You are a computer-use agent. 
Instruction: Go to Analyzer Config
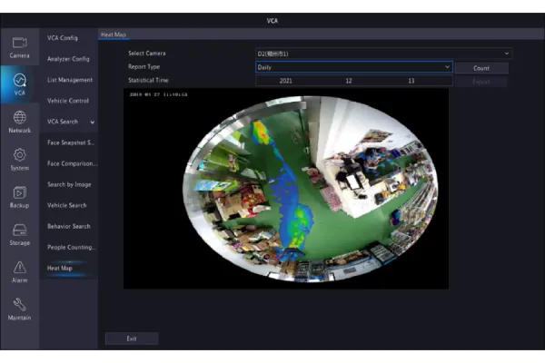coord(68,59)
